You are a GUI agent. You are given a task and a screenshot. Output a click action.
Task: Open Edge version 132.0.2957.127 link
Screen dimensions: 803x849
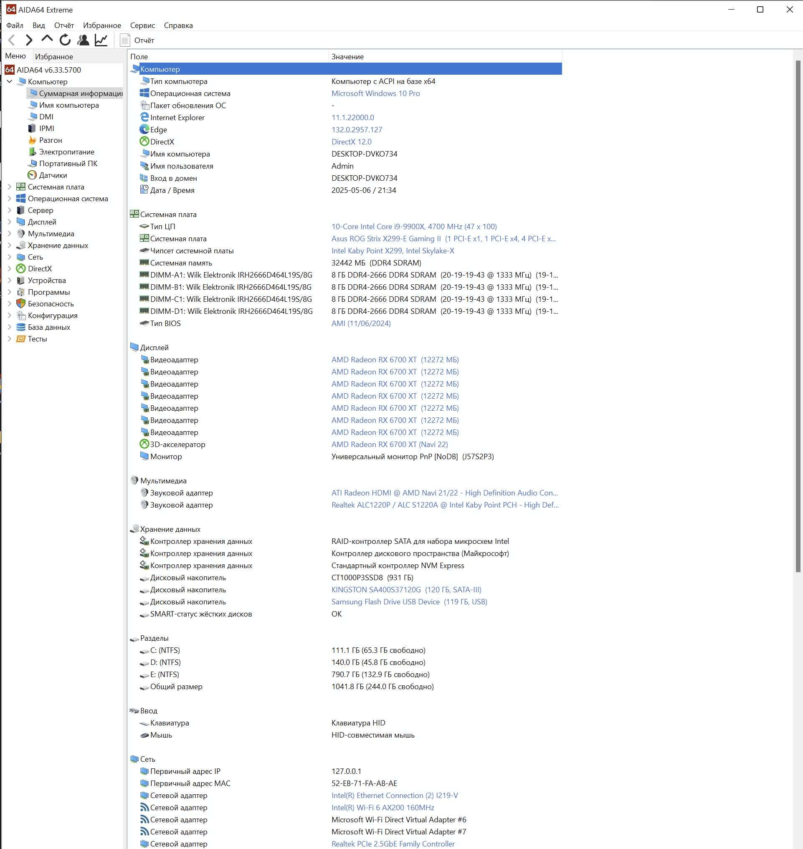357,130
